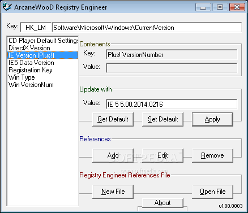Select CD Player Default Settings entry
Viewport: 248px width, 213px height.
click(42, 41)
